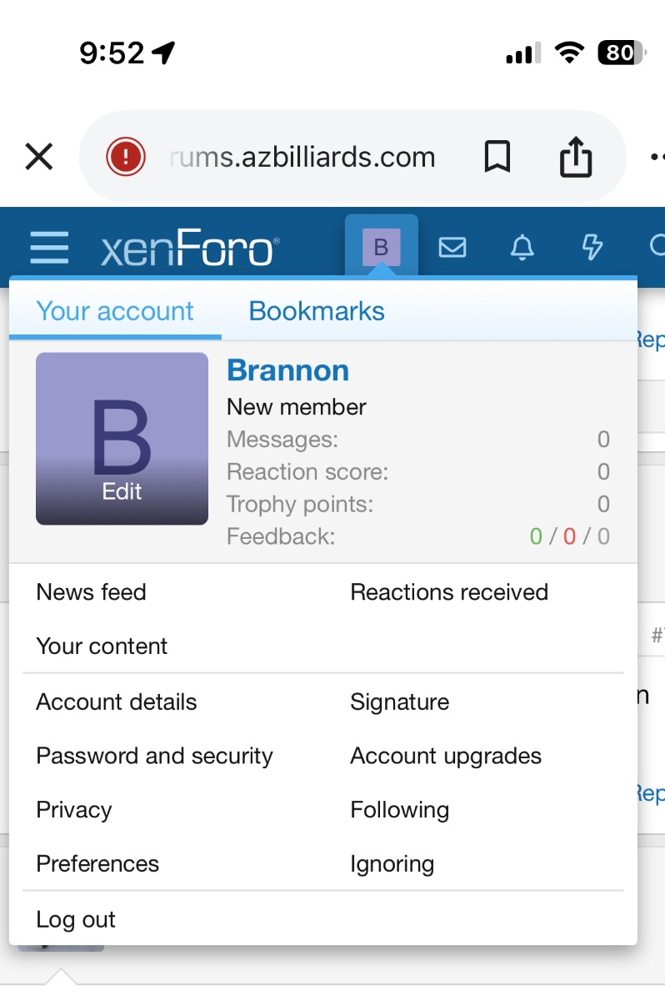The width and height of the screenshot is (665, 1001).
Task: Open the inbox envelope icon
Action: (452, 247)
